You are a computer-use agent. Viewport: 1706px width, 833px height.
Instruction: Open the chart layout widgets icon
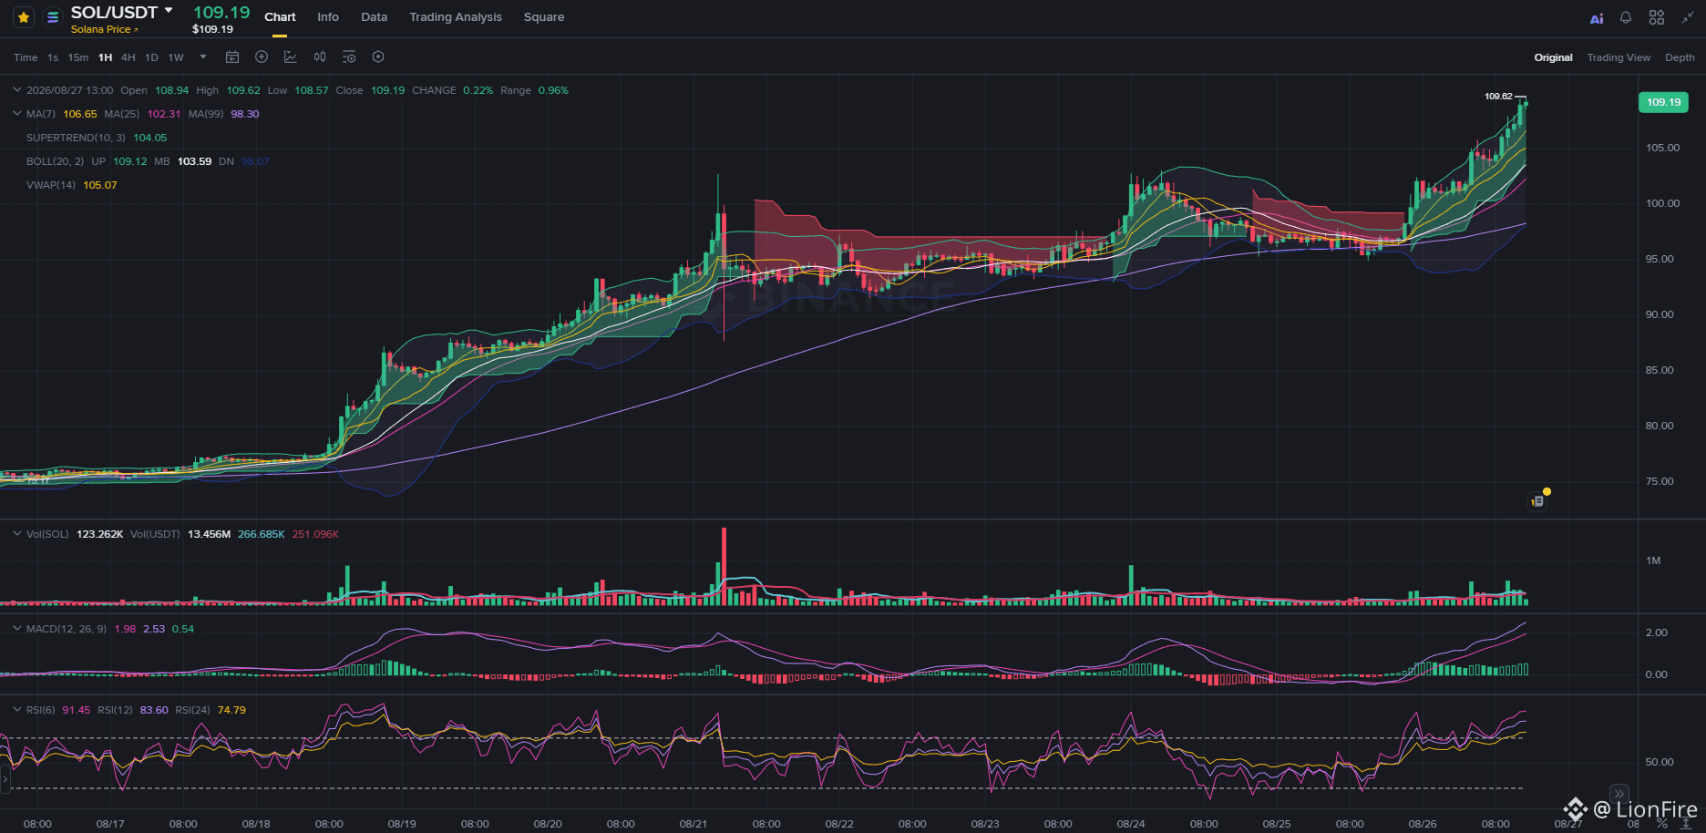[1657, 17]
